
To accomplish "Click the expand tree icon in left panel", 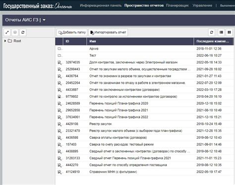I will (x=7, y=32).
